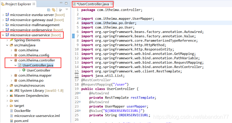Viewport: 232px width, 123px height.
Task: Collapse the microservice-userservice project
Action: (x=3, y=35)
